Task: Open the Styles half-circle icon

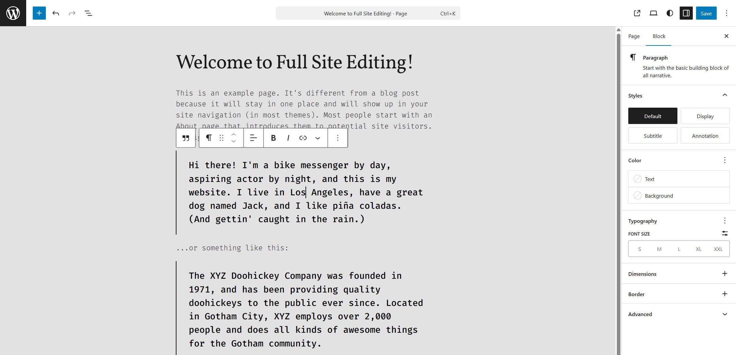Action: (670, 13)
